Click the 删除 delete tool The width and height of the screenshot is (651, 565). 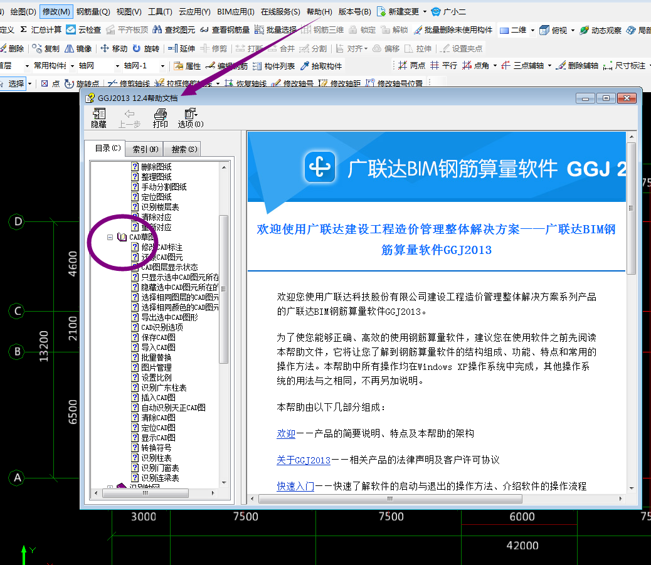pyautogui.click(x=12, y=48)
